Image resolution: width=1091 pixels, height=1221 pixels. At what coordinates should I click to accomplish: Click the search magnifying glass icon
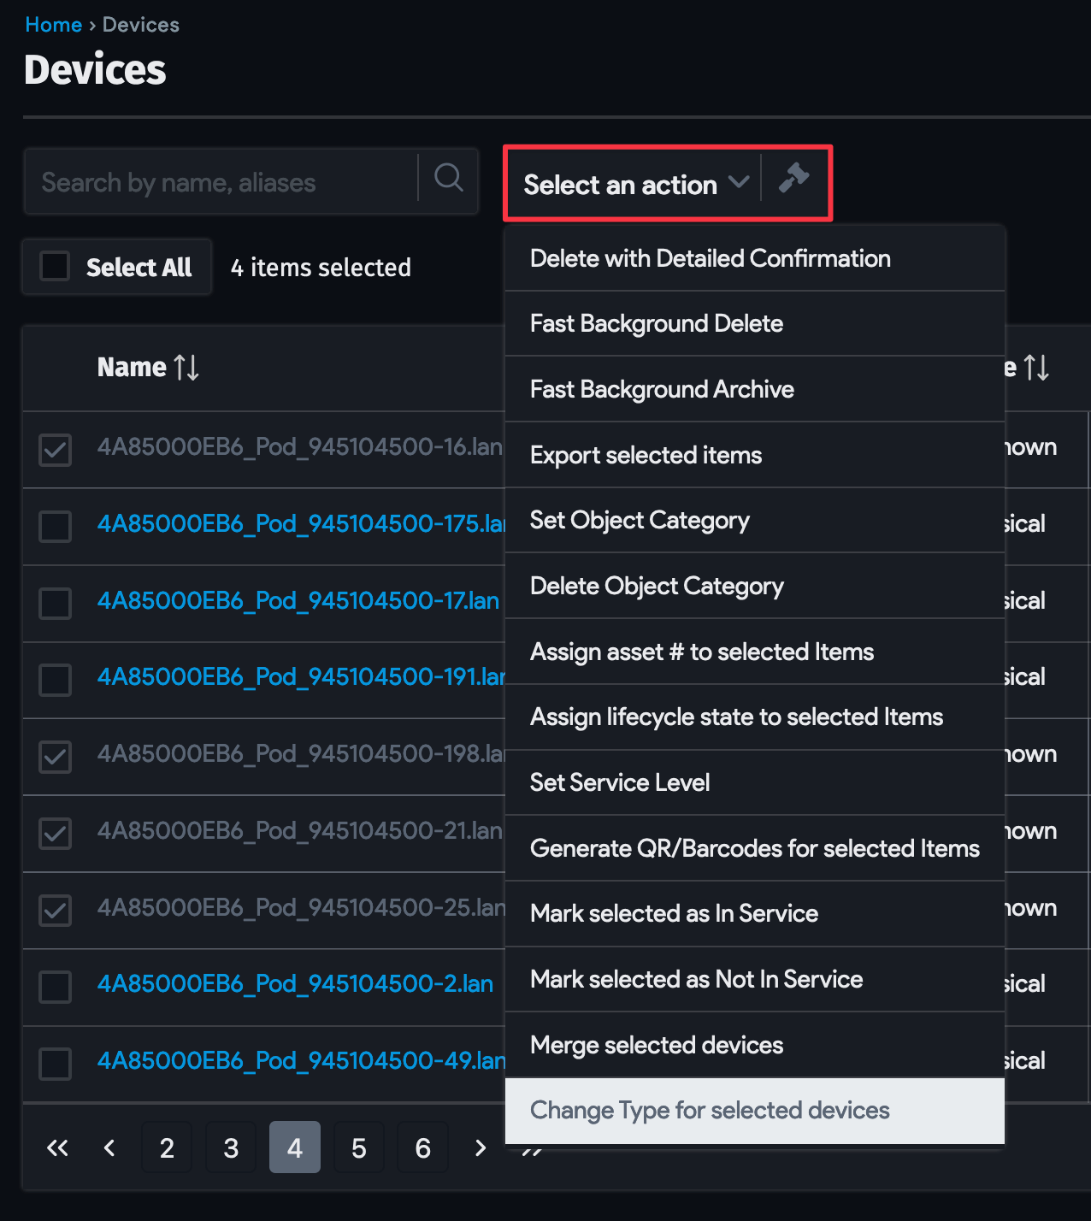447,180
